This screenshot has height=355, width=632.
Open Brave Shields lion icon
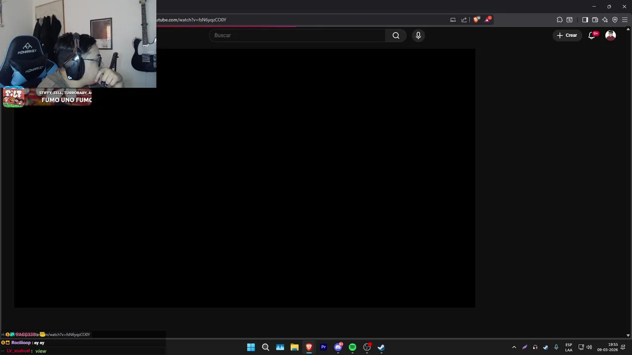pos(476,20)
